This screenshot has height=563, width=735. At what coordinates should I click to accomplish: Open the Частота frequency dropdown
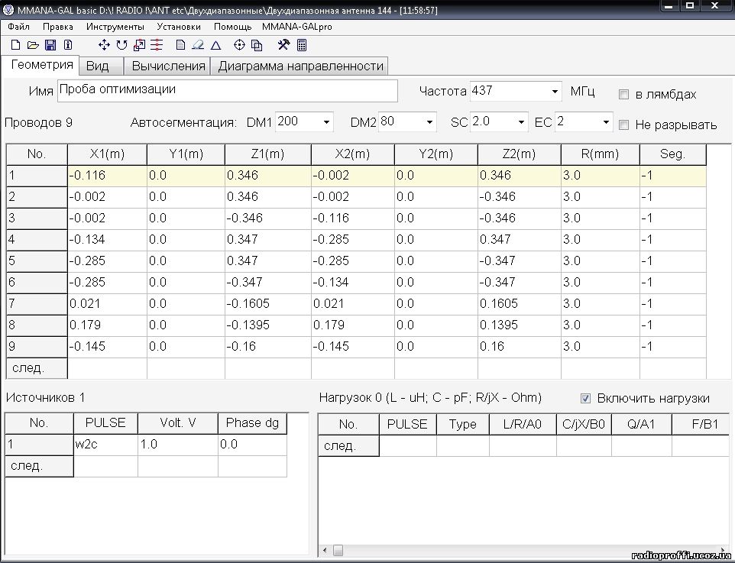[x=555, y=91]
